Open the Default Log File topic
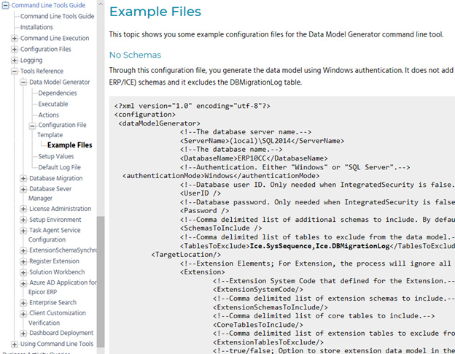This screenshot has width=455, height=354. pos(60,167)
